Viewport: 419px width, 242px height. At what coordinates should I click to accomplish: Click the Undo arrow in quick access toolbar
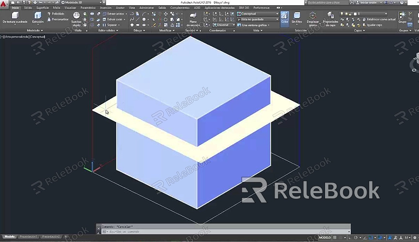(41, 2)
